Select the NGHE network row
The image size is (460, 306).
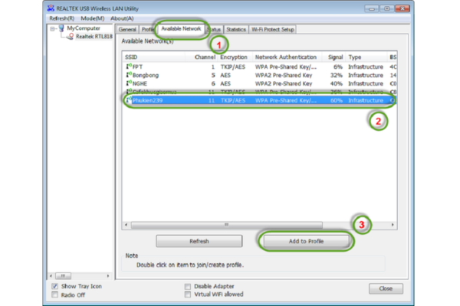coord(260,83)
